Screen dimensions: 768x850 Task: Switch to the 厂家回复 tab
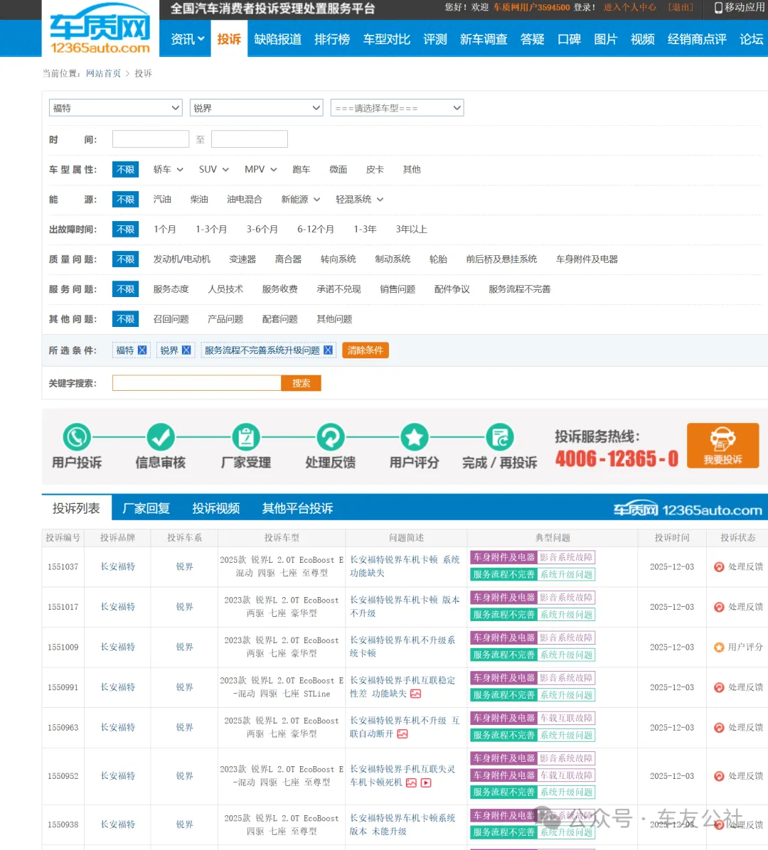tap(146, 508)
